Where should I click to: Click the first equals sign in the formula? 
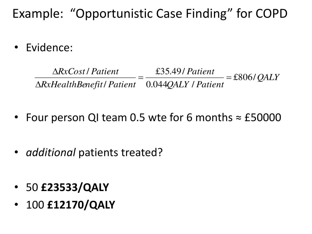pyautogui.click(x=140, y=78)
